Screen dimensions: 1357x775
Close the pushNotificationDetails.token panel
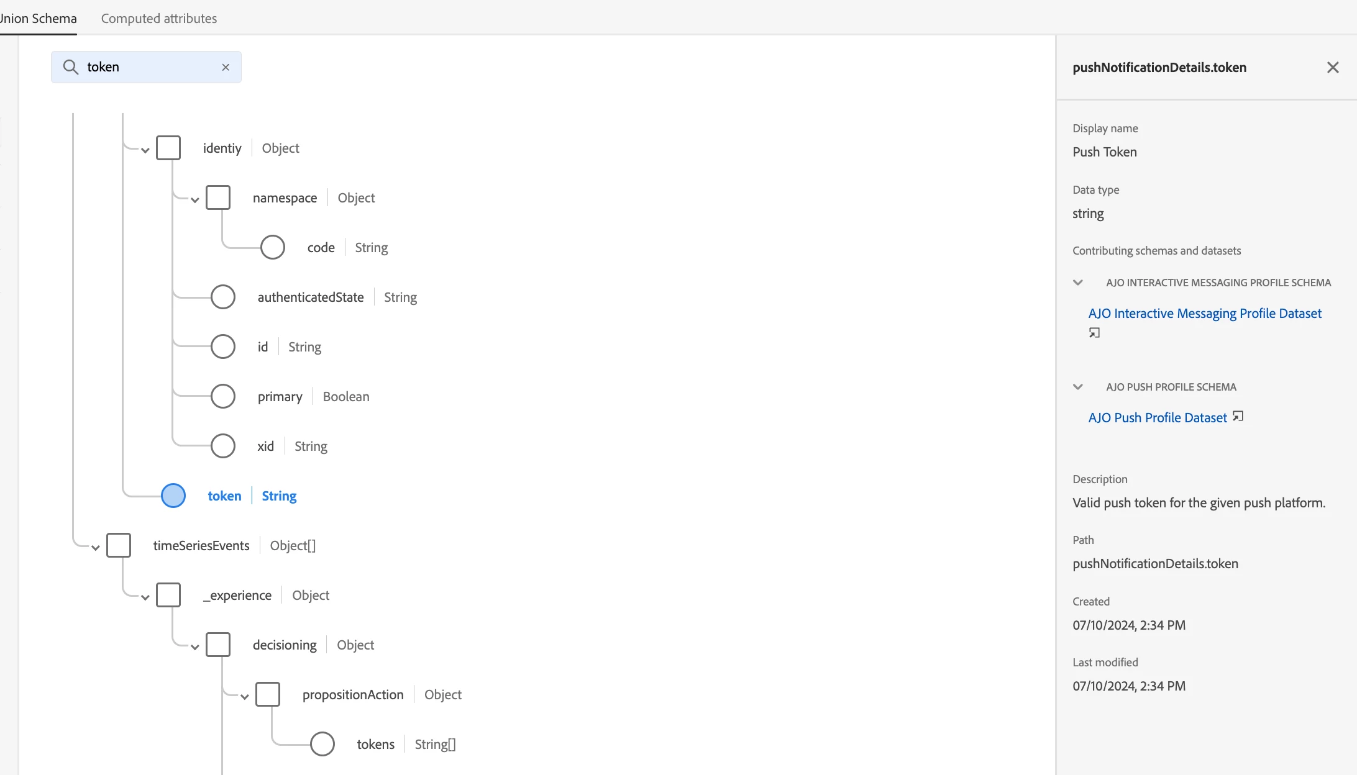tap(1333, 67)
